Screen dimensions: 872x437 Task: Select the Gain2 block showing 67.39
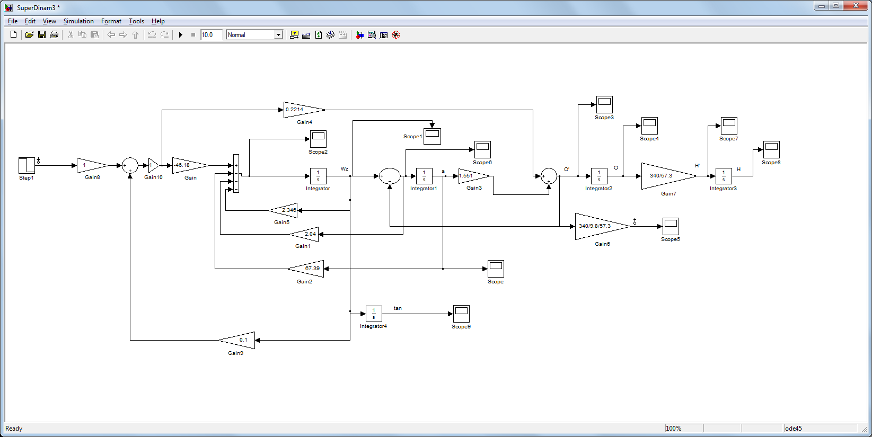tap(305, 269)
